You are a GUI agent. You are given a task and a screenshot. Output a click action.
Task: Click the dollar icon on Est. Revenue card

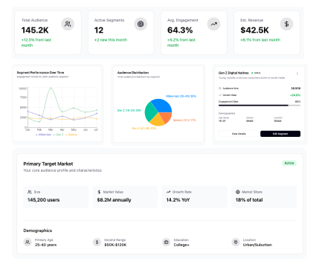286,24
